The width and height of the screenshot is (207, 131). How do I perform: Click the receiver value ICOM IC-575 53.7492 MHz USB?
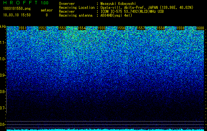[132, 11]
